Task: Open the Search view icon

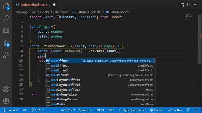Action: (6, 18)
